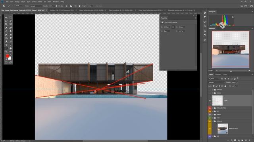Select the Move tool
The height and width of the screenshot is (142, 254).
[6, 17]
